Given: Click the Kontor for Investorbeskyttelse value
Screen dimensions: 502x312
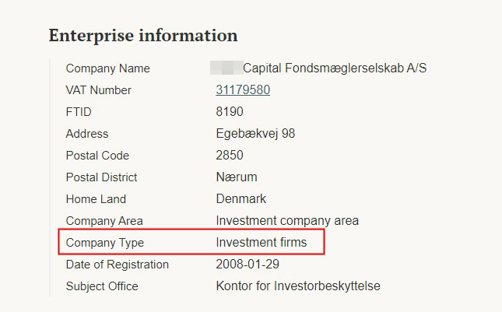Looking at the screenshot, I should pyautogui.click(x=298, y=286).
